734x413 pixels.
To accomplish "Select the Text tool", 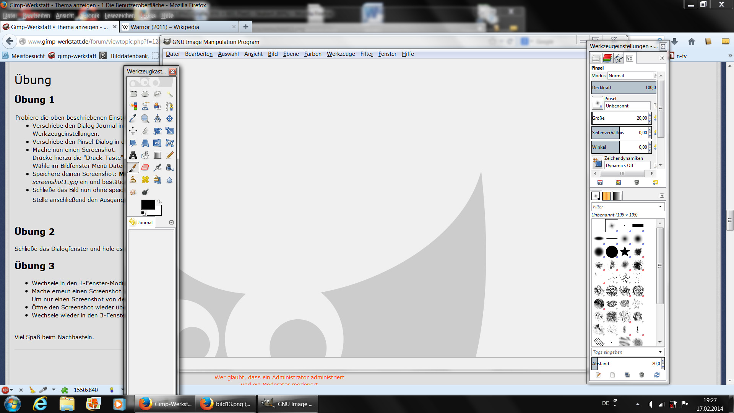I will tap(133, 155).
